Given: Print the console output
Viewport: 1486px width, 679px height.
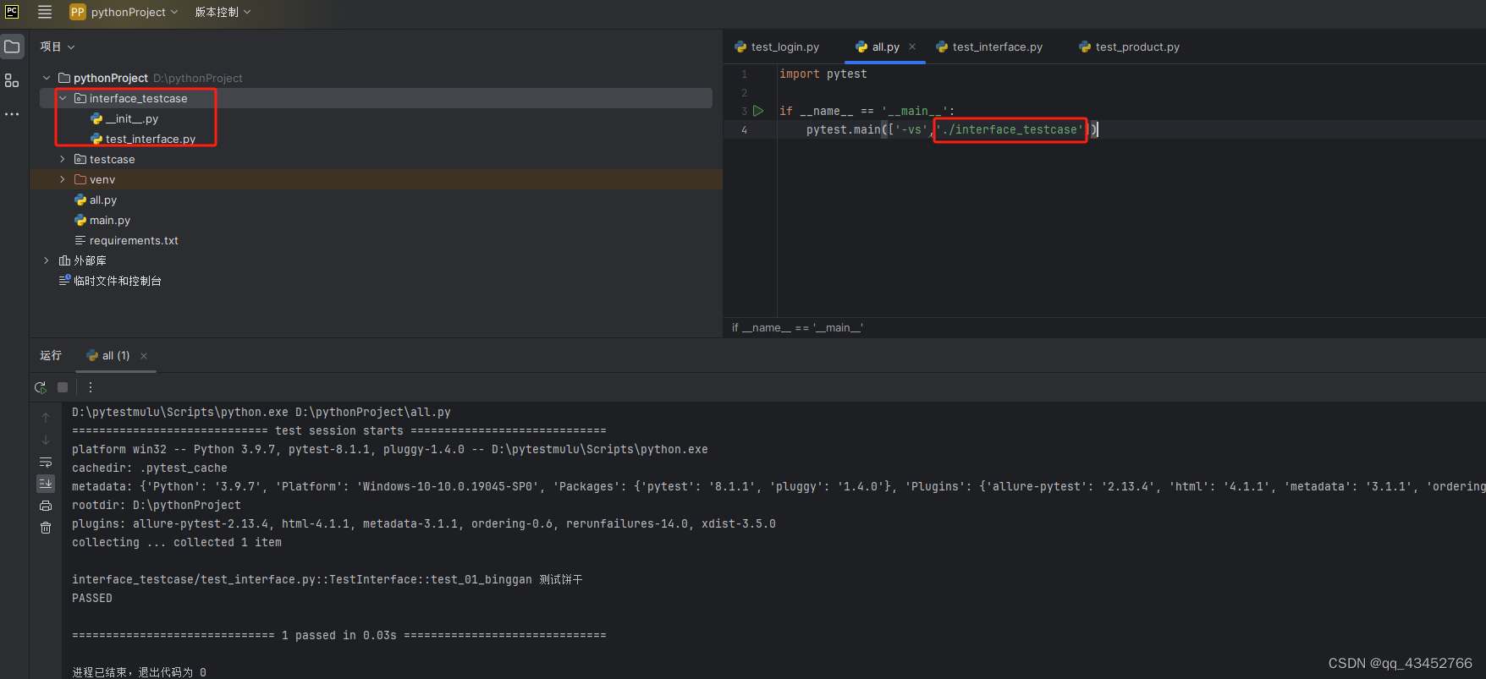Looking at the screenshot, I should [46, 506].
